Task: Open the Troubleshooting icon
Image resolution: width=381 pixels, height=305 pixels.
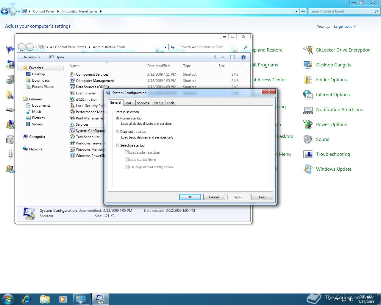Action: click(x=308, y=154)
